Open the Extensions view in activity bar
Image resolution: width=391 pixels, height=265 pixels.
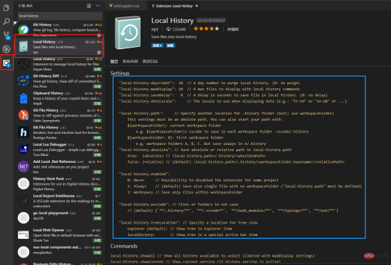coord(7,63)
